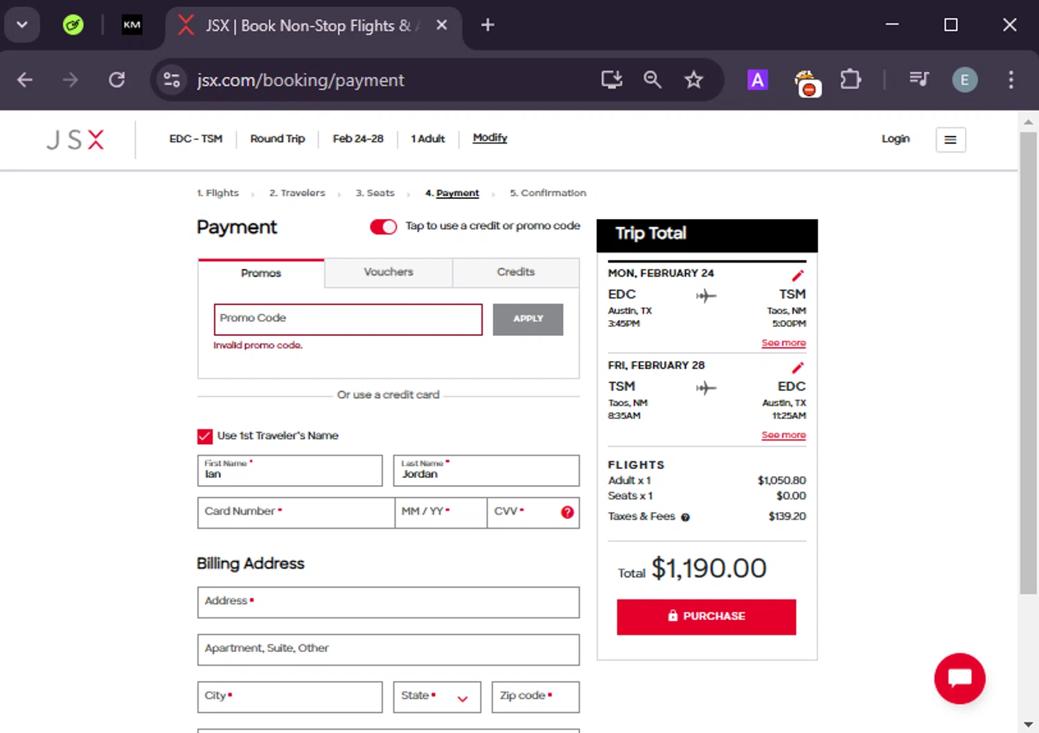Select the Promos tab

tap(261, 273)
